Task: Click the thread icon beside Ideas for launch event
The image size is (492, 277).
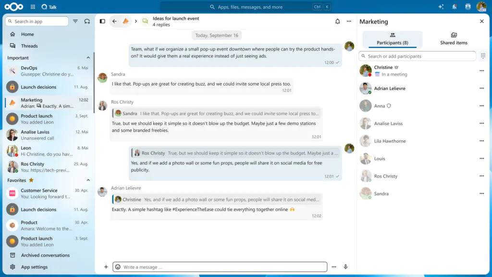Action: [x=145, y=21]
